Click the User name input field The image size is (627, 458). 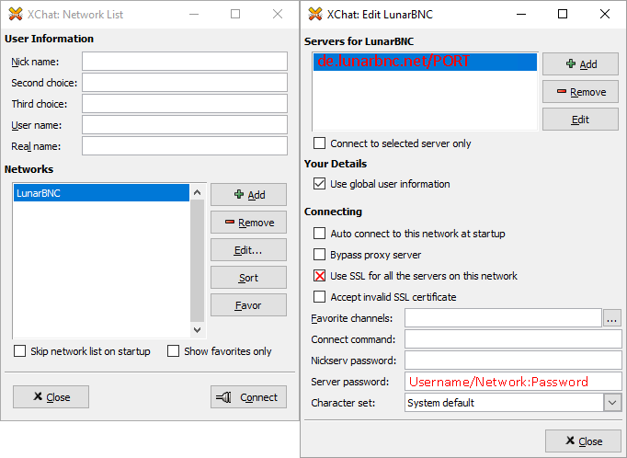(185, 125)
